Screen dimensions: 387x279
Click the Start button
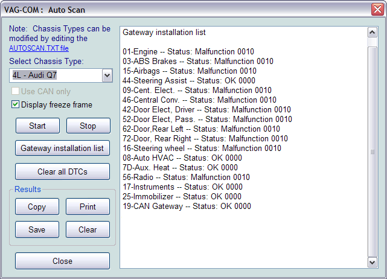[x=37, y=126]
